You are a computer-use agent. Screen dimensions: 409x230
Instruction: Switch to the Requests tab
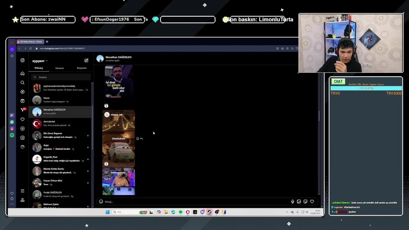pos(81,68)
